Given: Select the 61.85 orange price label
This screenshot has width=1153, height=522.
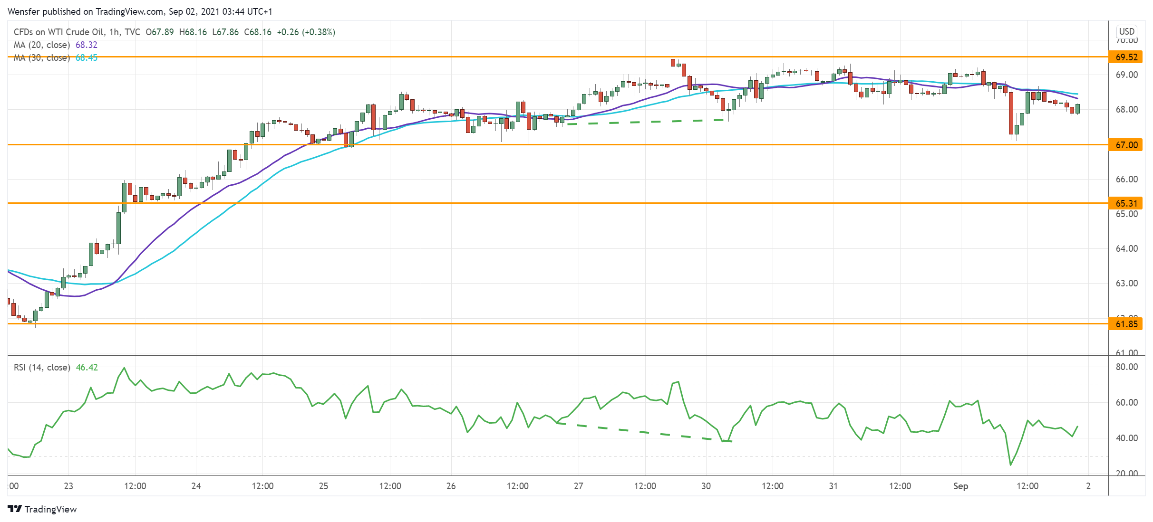Looking at the screenshot, I should pyautogui.click(x=1126, y=324).
